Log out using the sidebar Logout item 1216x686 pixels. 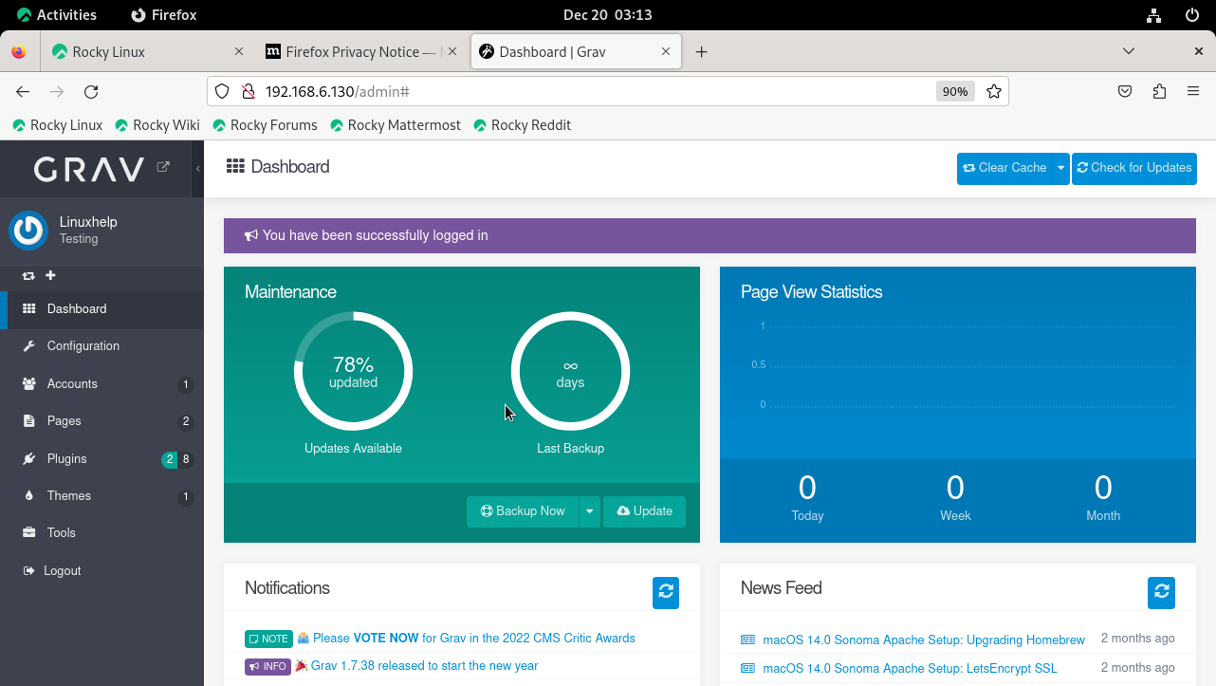pyautogui.click(x=102, y=571)
